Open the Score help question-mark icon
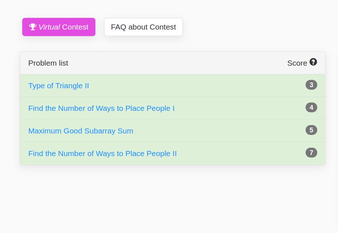Screen dimensions: 338x233 coord(313,62)
